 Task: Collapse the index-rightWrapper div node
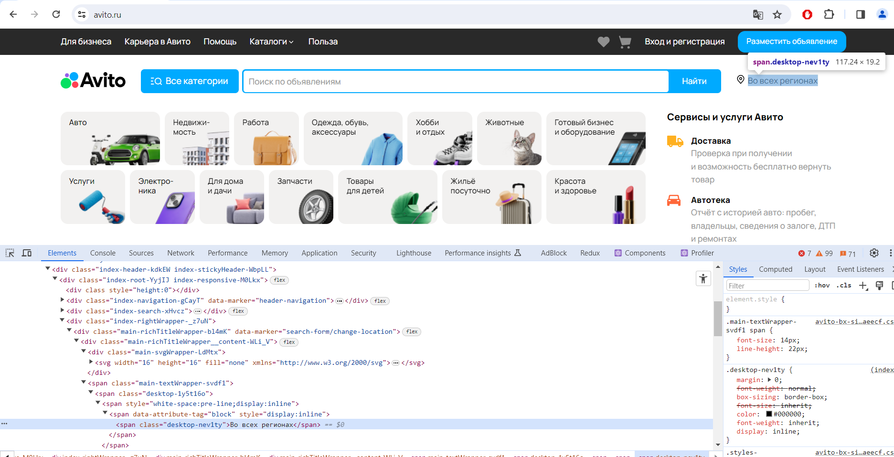62,320
